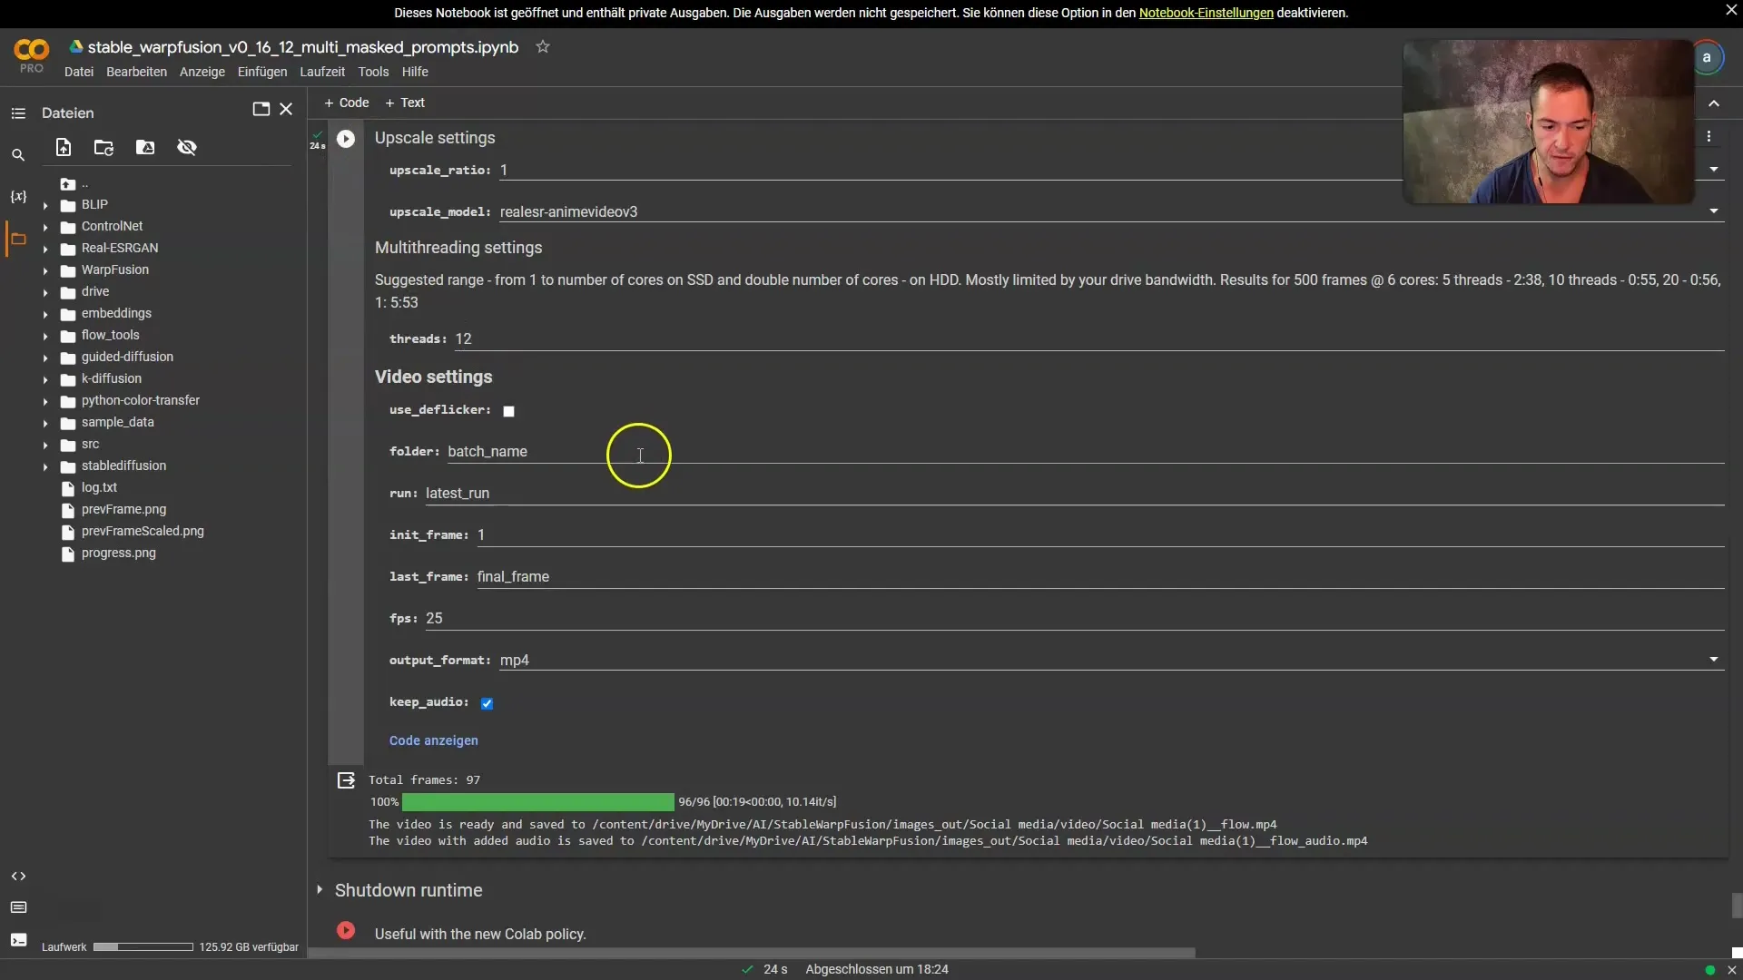This screenshot has width=1743, height=980.
Task: Collapse the header with the up chevron
Action: (1714, 103)
